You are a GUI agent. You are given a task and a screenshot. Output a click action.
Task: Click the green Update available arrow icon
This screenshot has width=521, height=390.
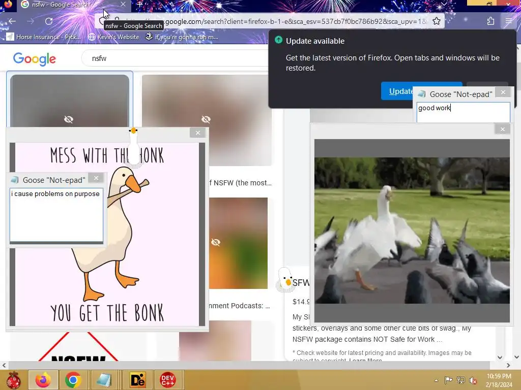click(278, 40)
